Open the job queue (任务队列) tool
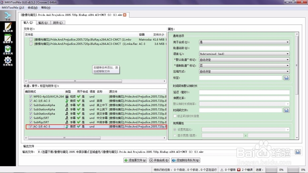 click(8, 50)
